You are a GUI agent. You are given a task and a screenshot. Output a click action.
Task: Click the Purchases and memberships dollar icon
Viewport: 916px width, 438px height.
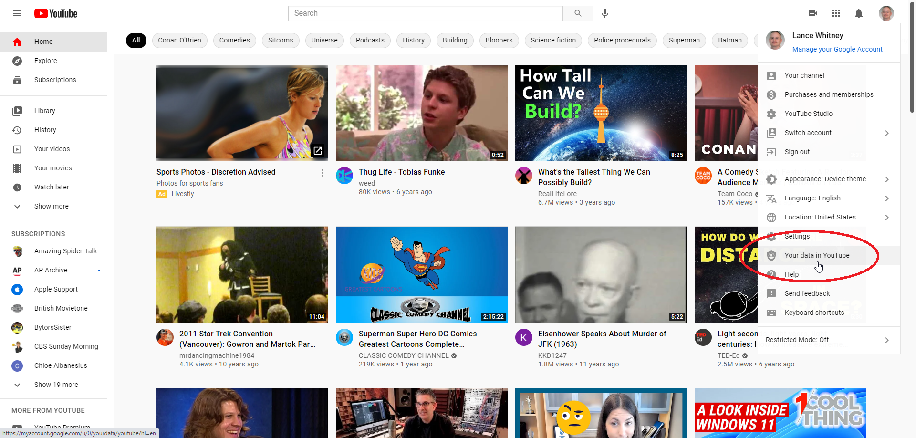click(771, 94)
